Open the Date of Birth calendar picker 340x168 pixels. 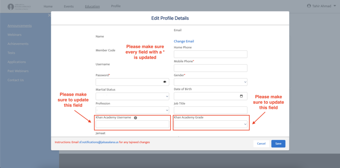(241, 96)
